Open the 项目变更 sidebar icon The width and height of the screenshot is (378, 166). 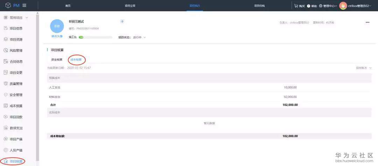tap(6, 72)
